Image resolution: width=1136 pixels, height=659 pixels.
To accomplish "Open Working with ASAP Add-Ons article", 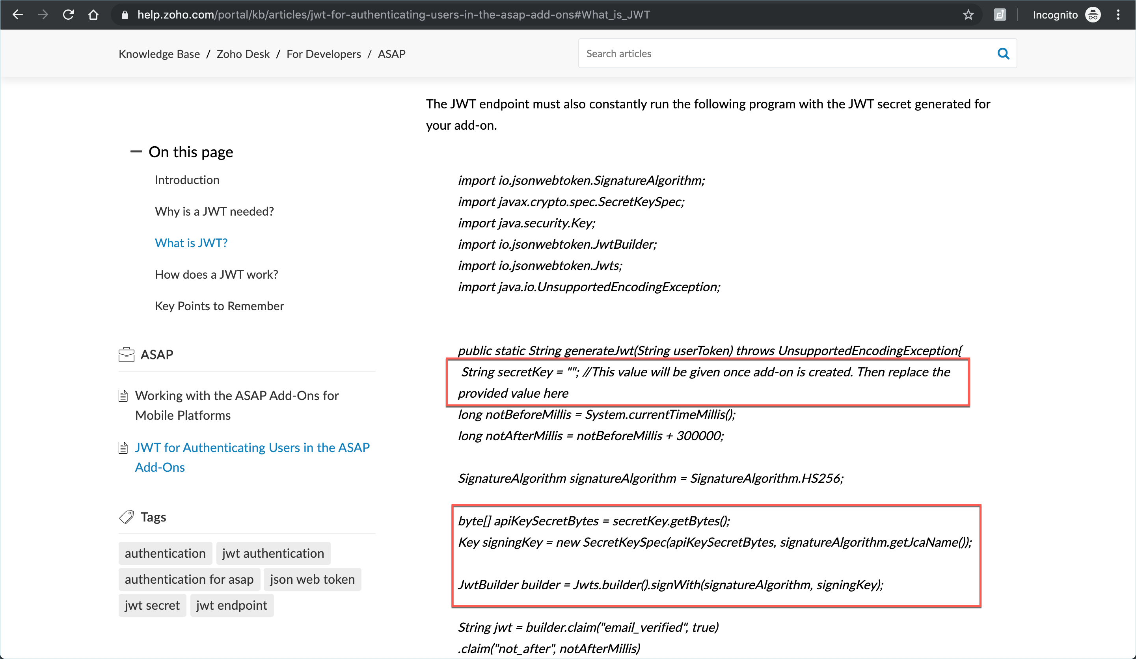I will tap(237, 405).
